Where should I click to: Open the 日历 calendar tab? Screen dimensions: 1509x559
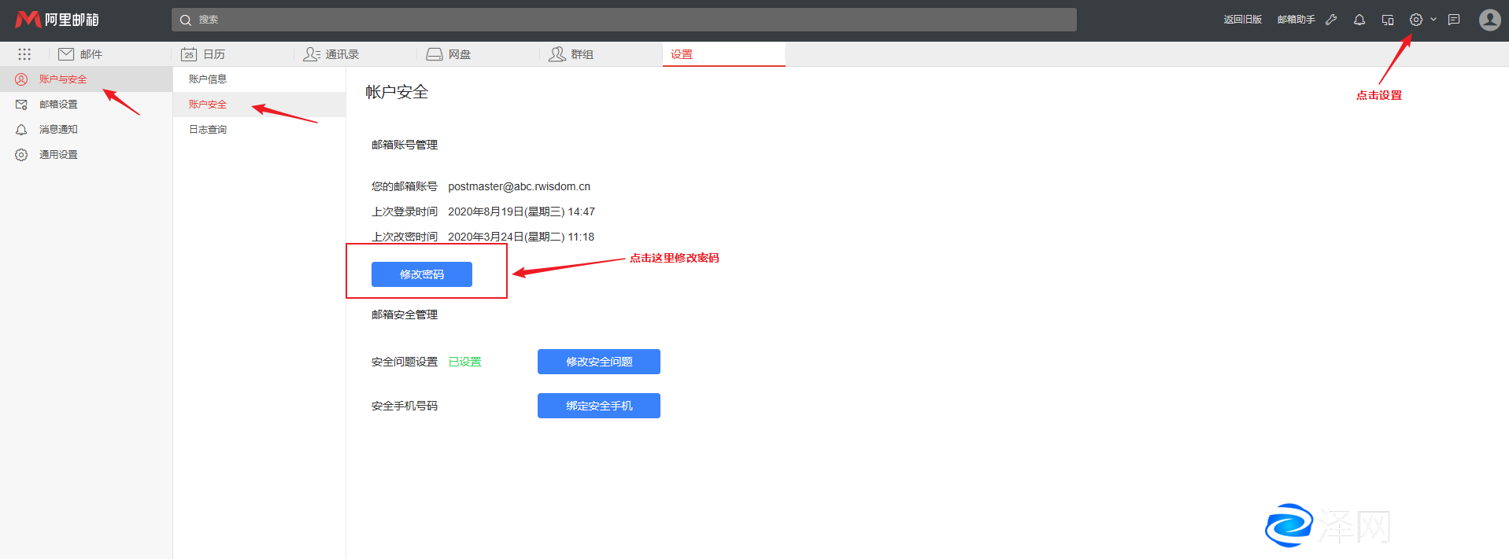pos(204,54)
